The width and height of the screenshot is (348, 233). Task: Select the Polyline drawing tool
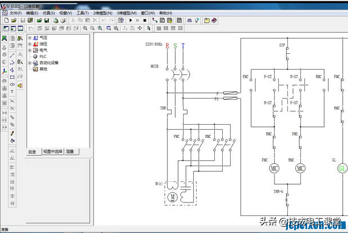12,62
